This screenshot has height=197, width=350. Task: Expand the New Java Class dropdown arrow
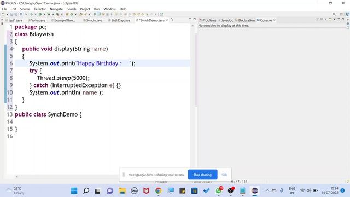coord(75,14)
